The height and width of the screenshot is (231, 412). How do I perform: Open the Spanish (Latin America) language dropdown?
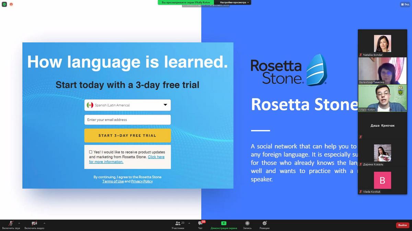click(127, 105)
